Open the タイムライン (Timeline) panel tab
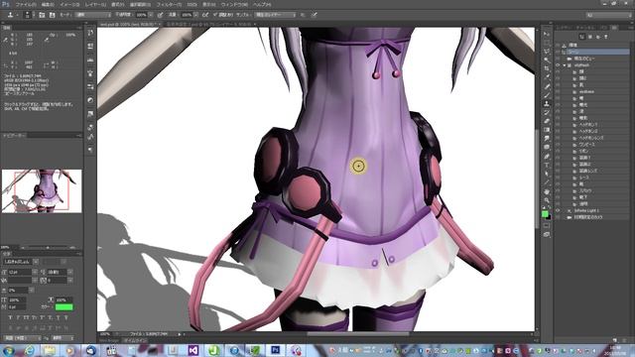The height and width of the screenshot is (357, 635). click(x=135, y=341)
